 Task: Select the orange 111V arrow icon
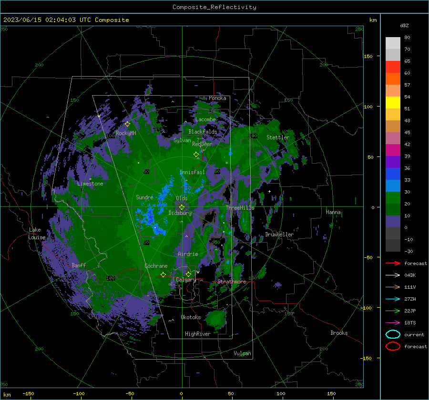pyautogui.click(x=393, y=287)
